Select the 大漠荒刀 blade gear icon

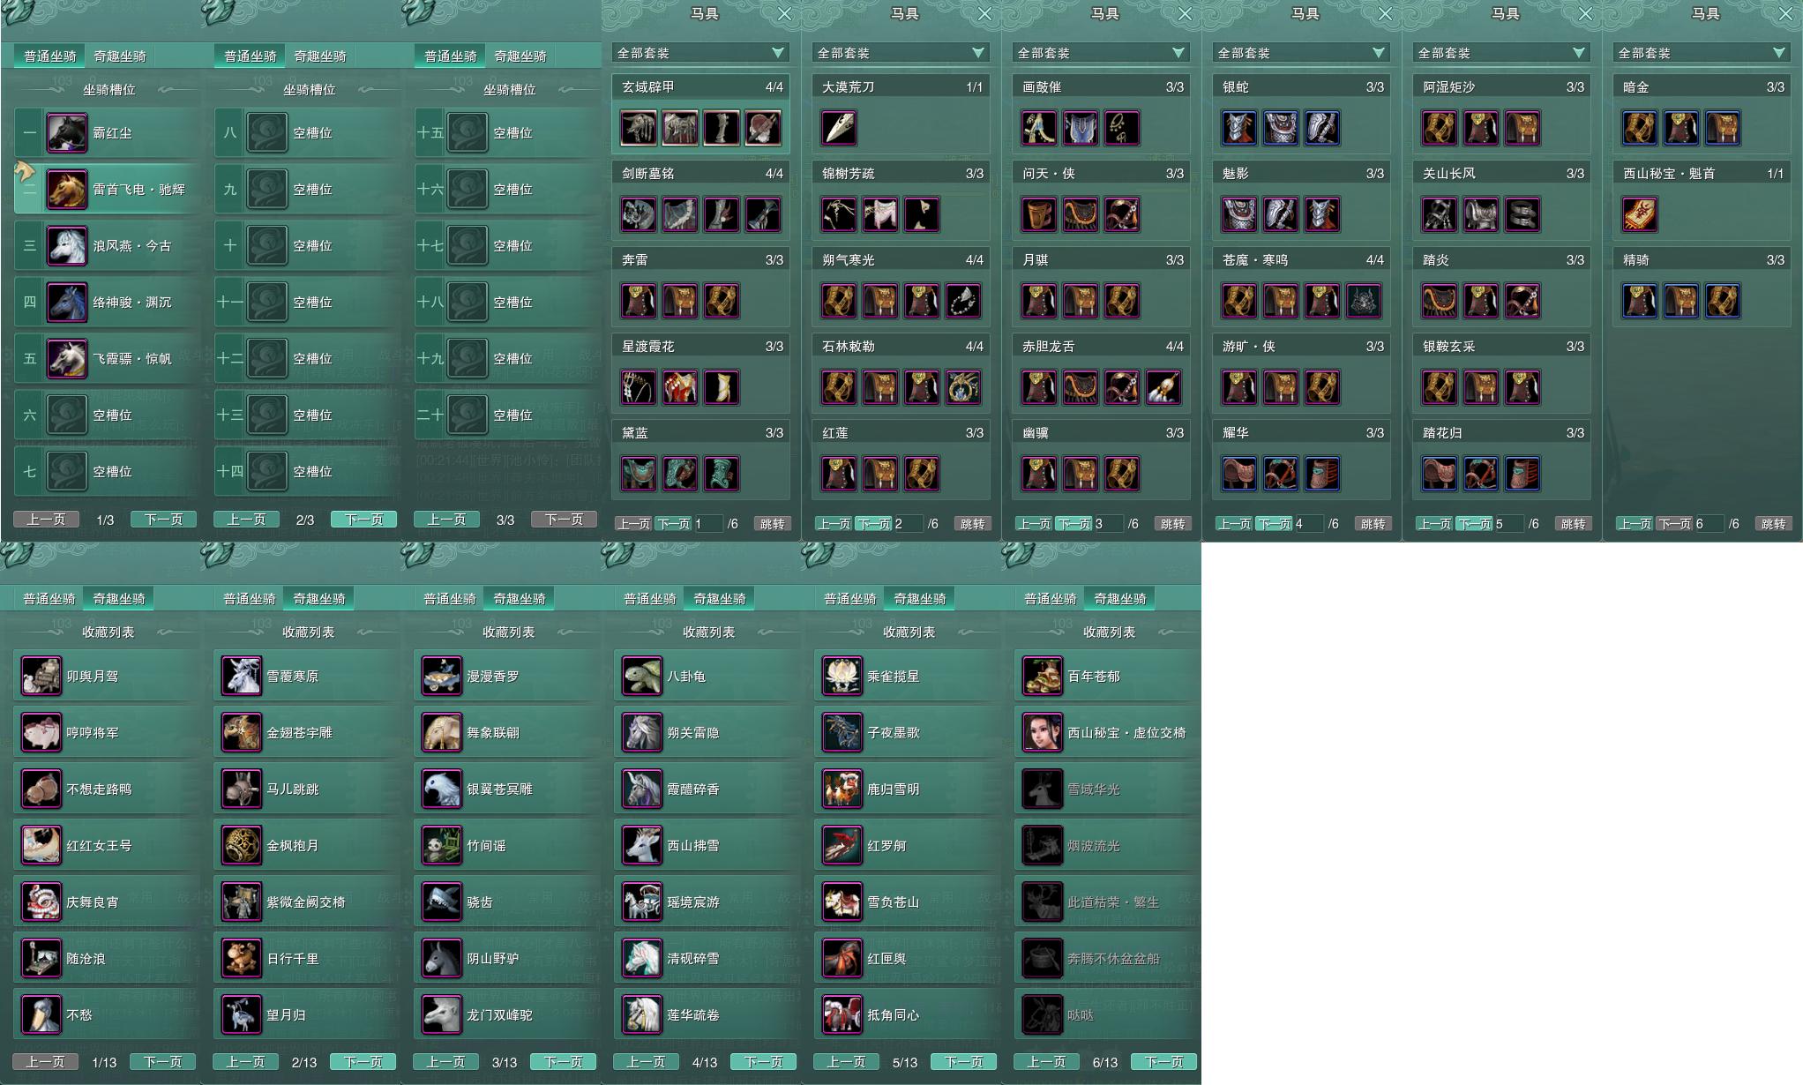[x=839, y=128]
